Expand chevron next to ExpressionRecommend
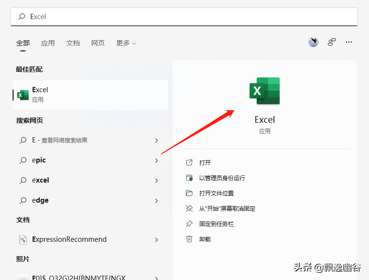Image resolution: width=369 pixels, height=280 pixels. [x=156, y=240]
